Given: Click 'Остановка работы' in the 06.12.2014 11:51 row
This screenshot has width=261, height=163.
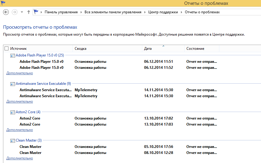Looking at the screenshot, I should (90, 62).
